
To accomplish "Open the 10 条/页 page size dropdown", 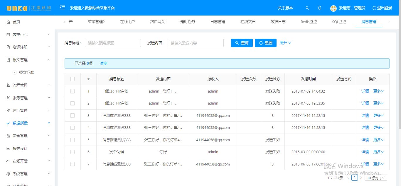I will tap(376, 178).
